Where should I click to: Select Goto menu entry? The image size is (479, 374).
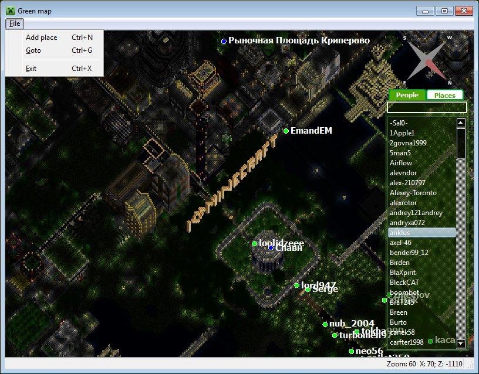click(33, 50)
